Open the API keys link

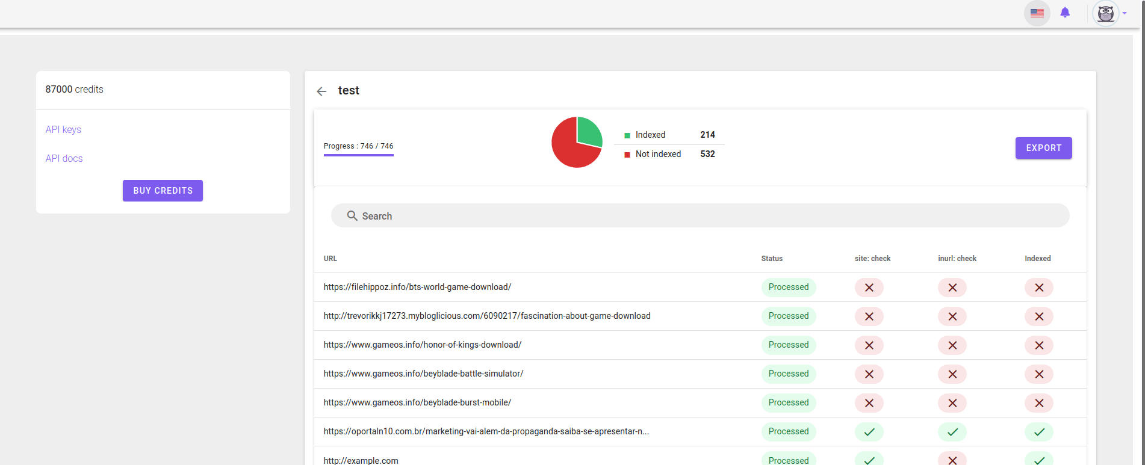(63, 130)
